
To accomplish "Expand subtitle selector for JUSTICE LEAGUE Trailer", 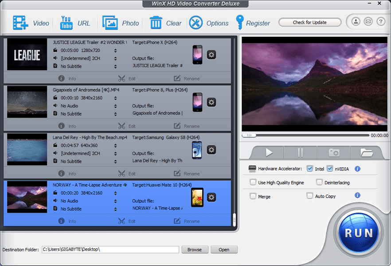I will [116, 66].
